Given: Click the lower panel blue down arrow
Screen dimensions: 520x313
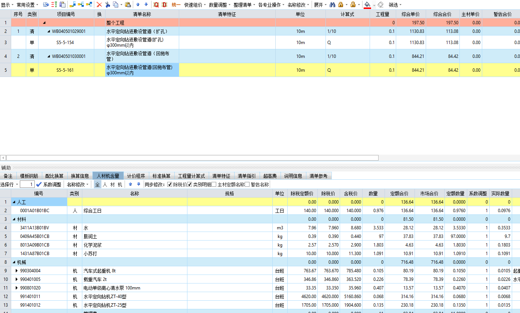Looking at the screenshot, I should [x=138, y=184].
